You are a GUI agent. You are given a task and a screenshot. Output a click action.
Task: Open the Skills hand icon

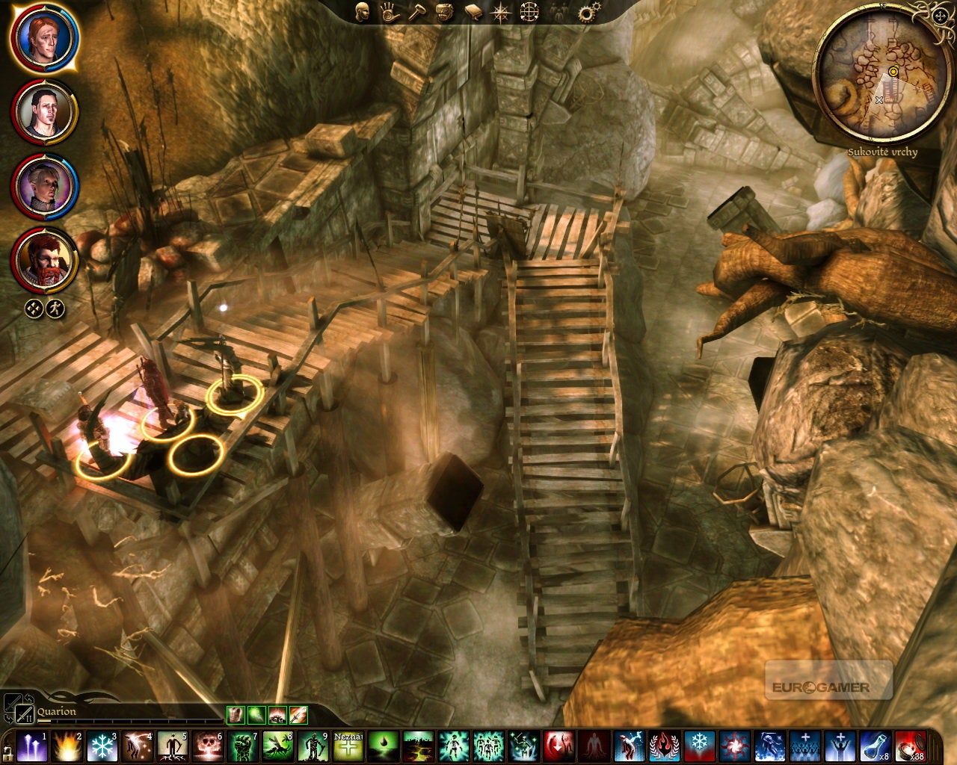pyautogui.click(x=389, y=10)
